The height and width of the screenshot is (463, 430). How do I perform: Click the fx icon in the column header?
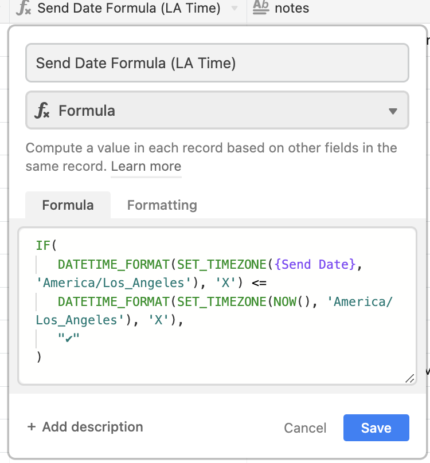coord(24,7)
